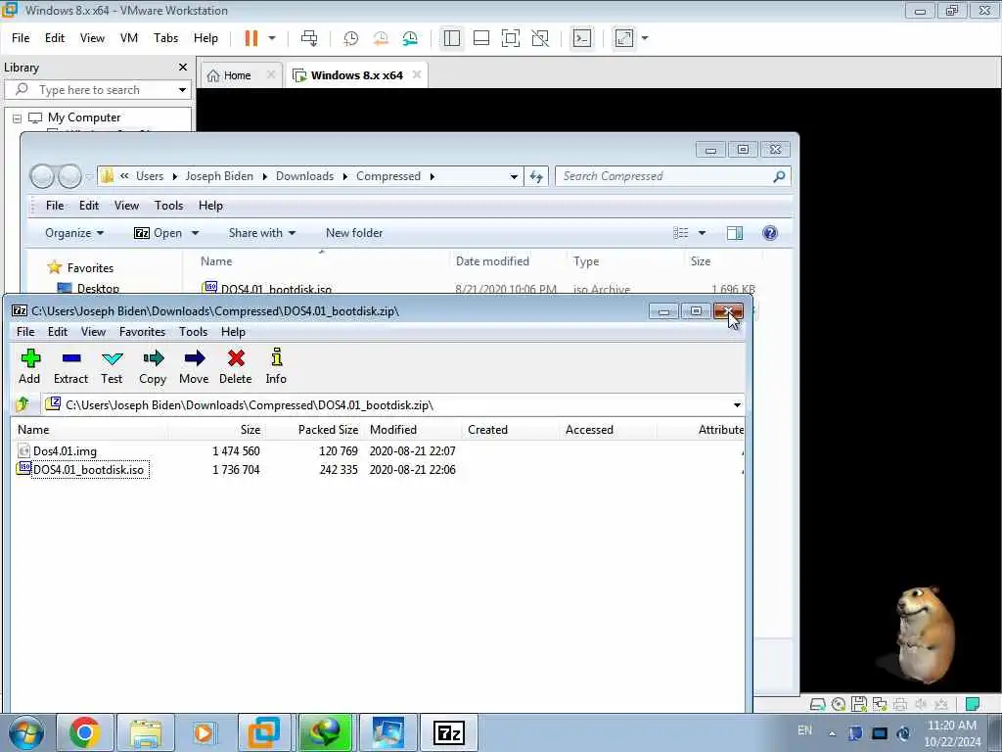Click the Explorer back navigation button
1002x752 pixels.
(42, 176)
